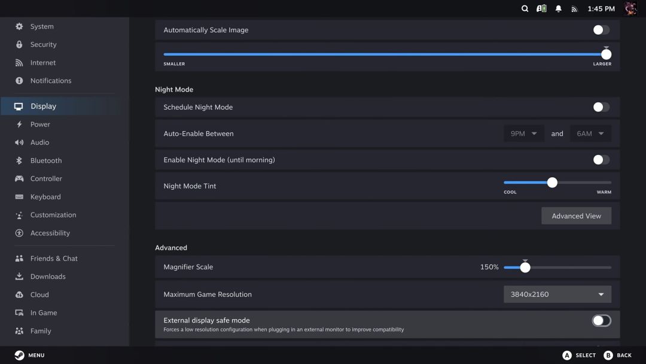Click the Customization label in sidebar

coord(53,215)
